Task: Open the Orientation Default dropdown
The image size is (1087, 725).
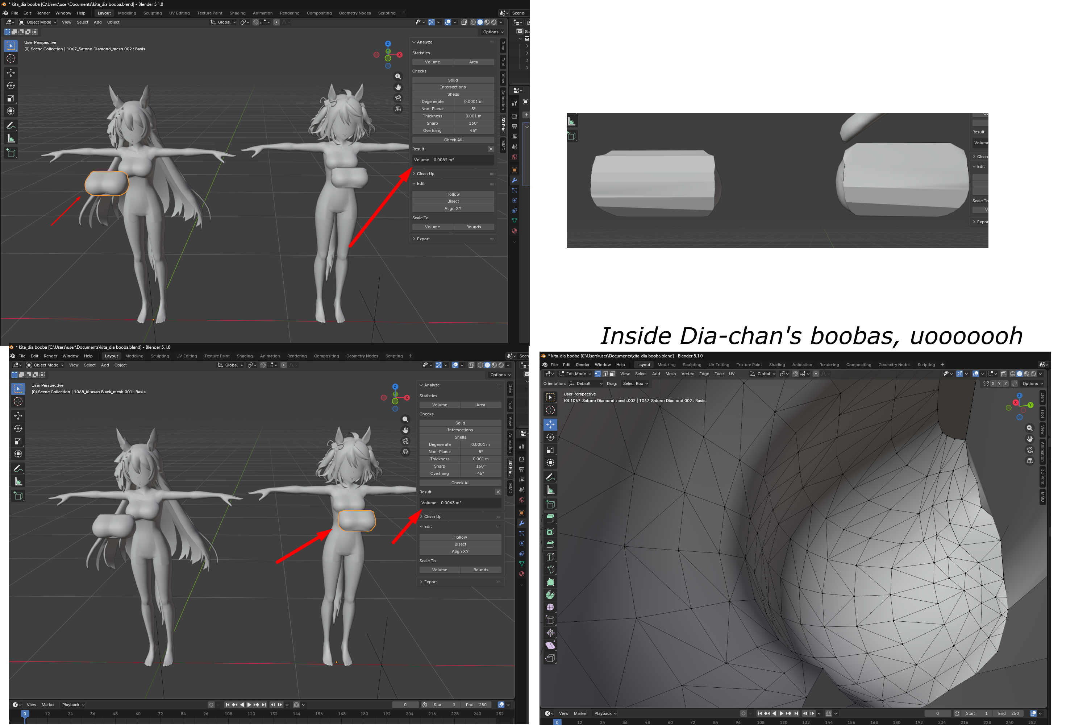Action: click(586, 383)
